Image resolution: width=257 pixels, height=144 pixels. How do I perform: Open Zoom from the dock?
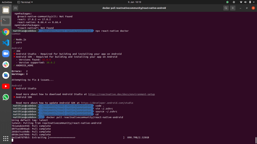(x=6, y=54)
